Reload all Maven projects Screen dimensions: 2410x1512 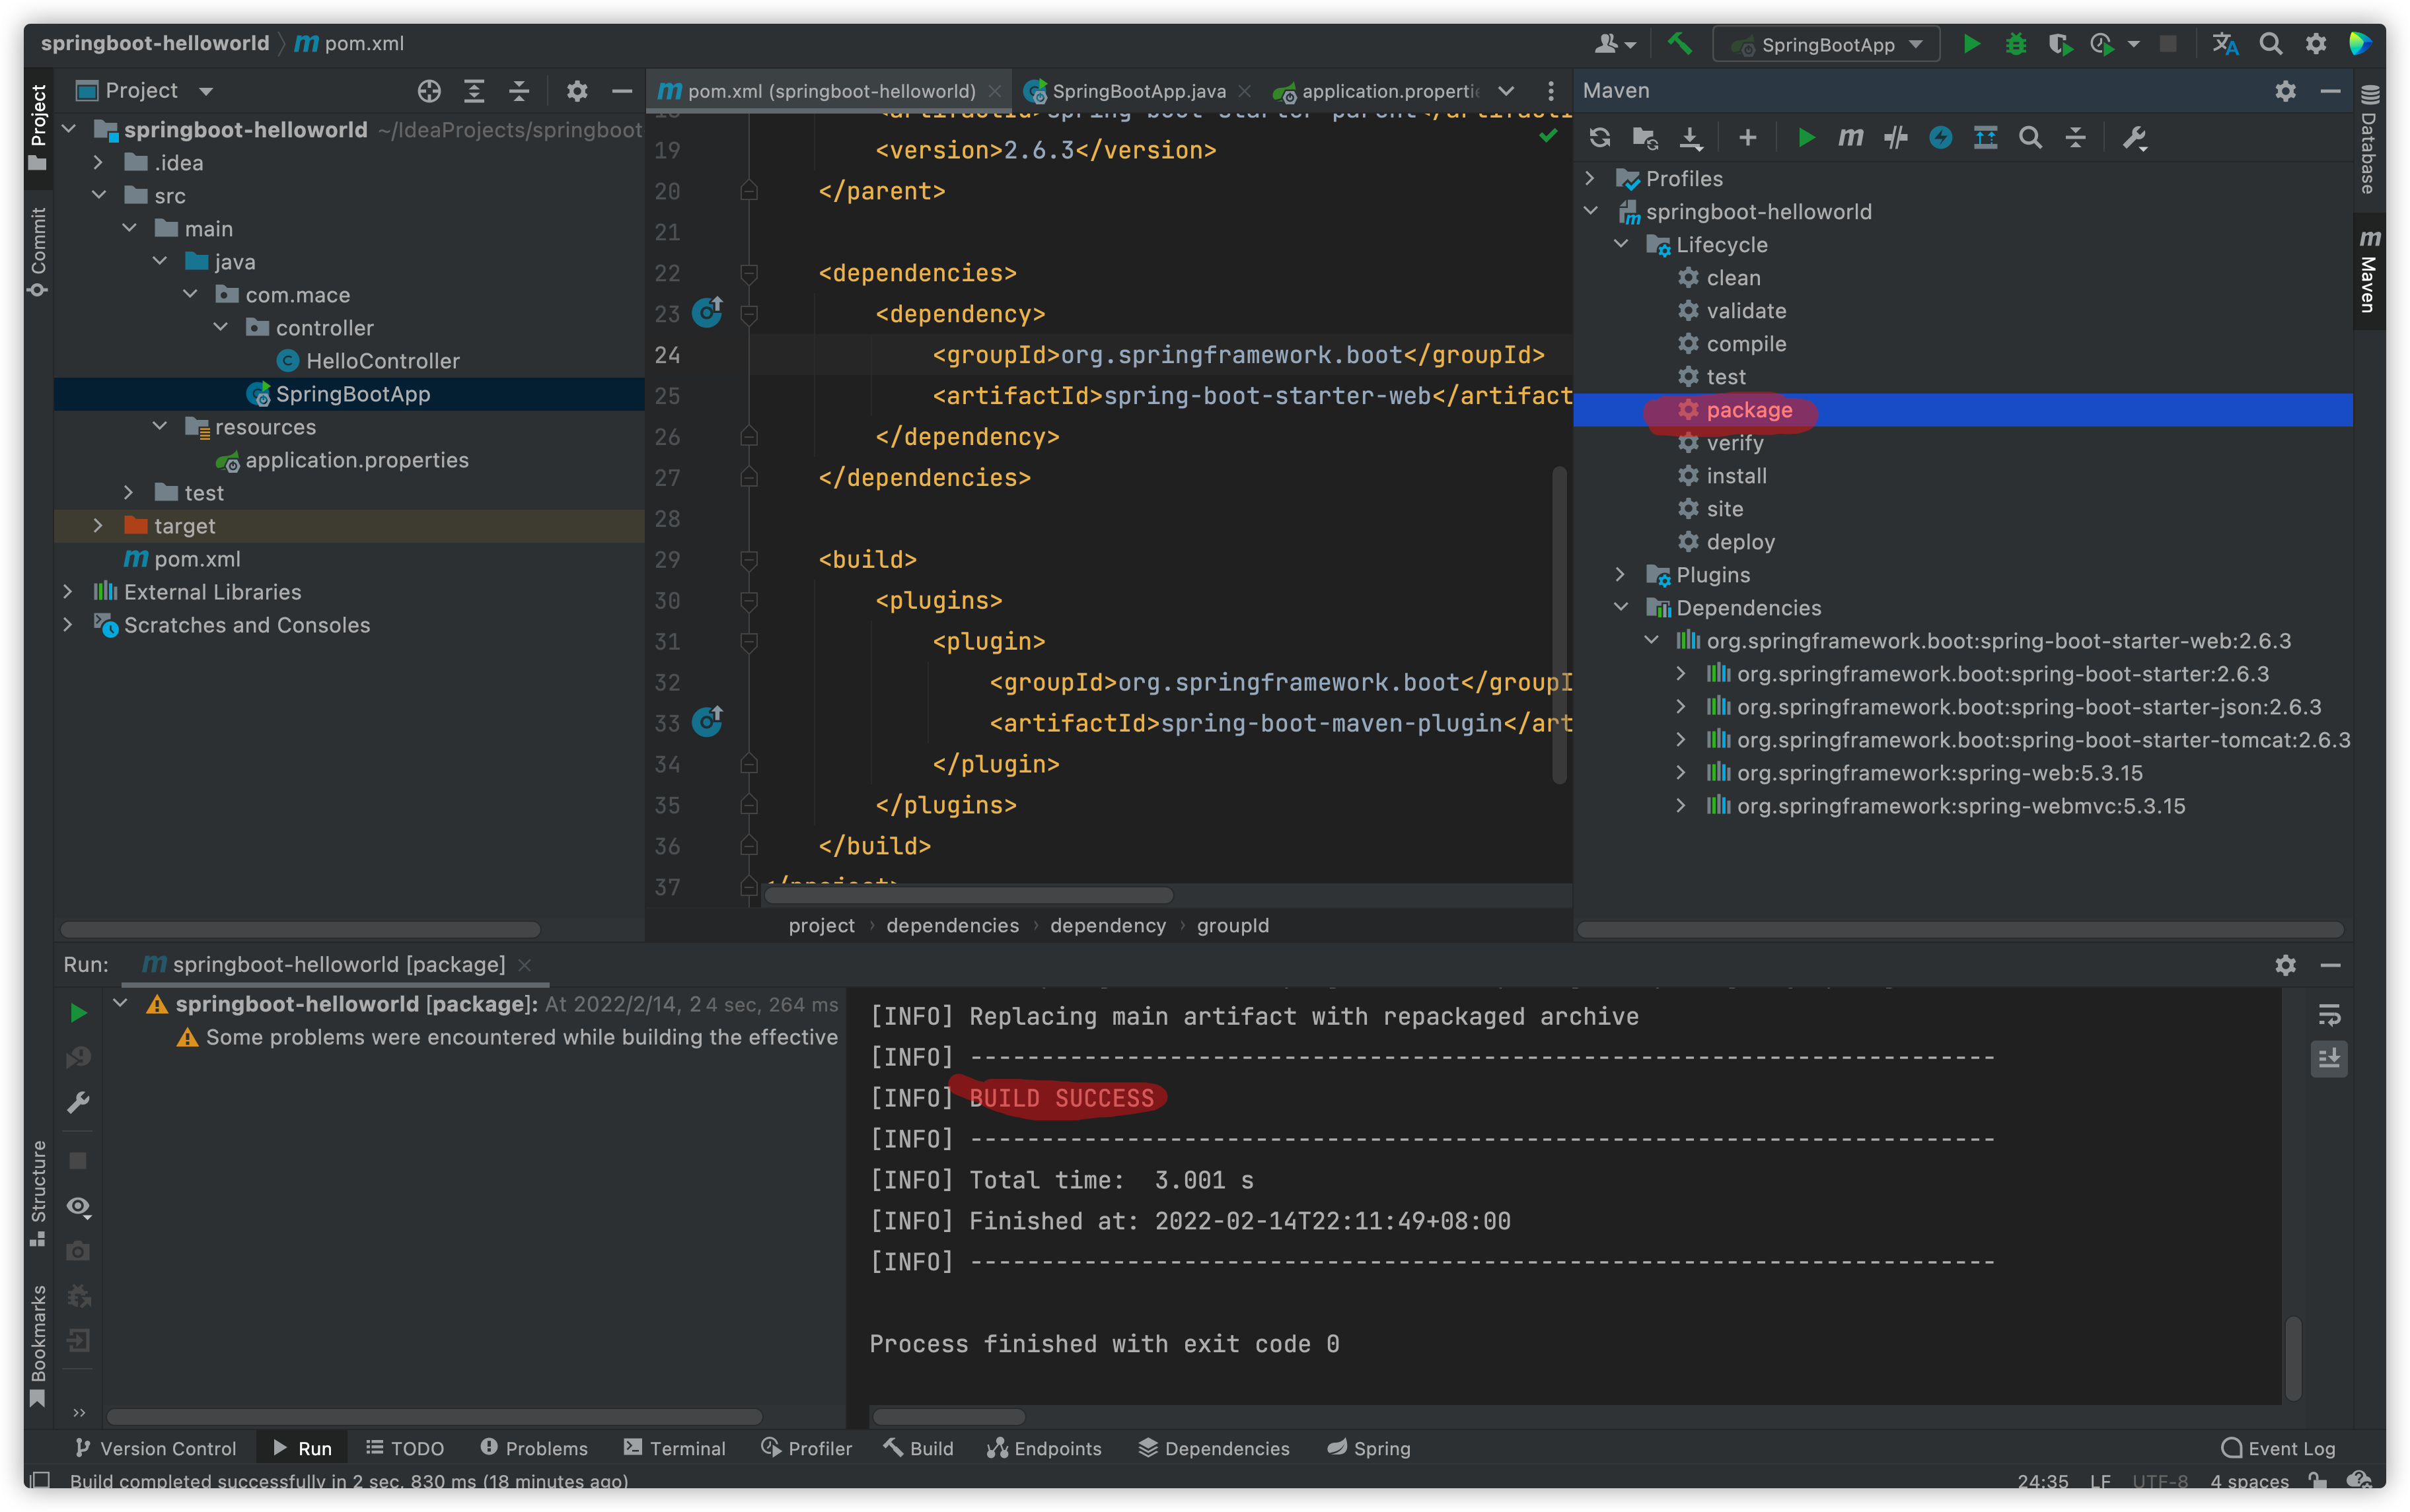tap(1599, 138)
